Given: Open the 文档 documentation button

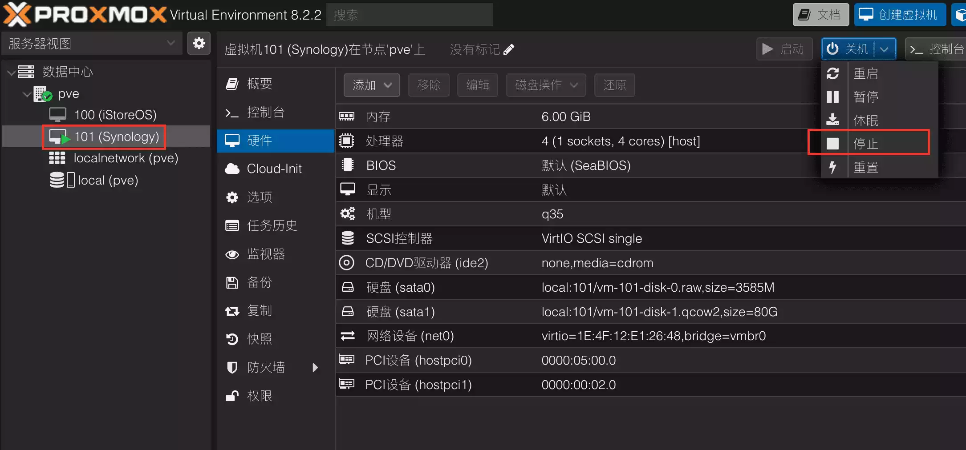Looking at the screenshot, I should 820,15.
